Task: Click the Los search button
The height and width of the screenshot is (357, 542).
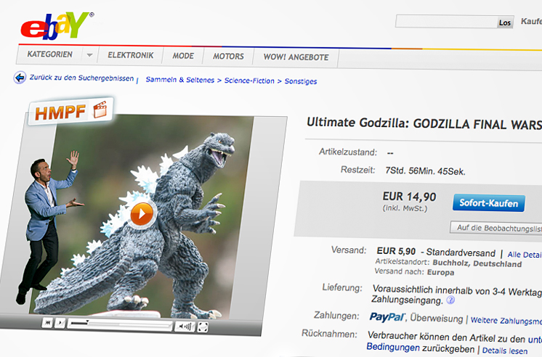Action: (505, 22)
